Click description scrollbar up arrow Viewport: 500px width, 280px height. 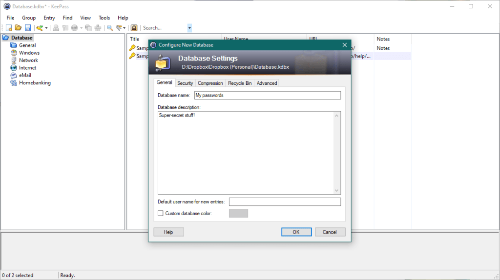point(336,116)
